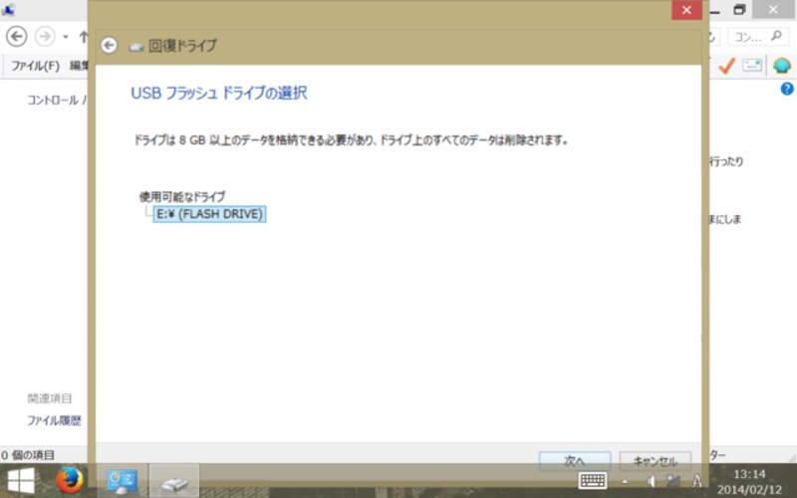Open the blue help question mark icon

click(787, 89)
